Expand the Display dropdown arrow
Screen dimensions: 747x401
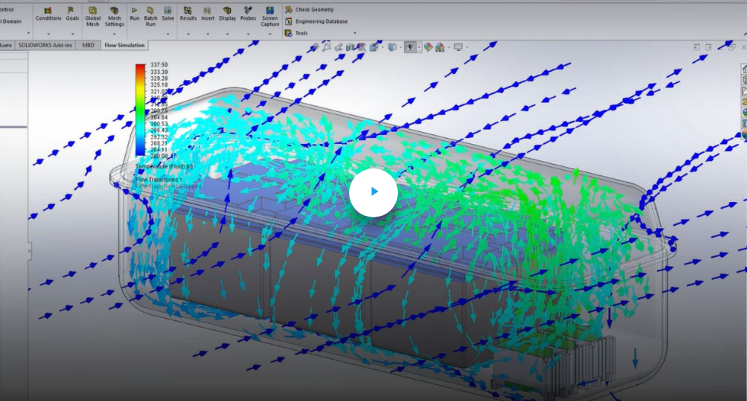point(228,33)
